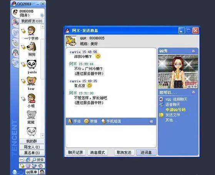
Task: Click the 申请QQ号码 link
Action: click(175, 110)
